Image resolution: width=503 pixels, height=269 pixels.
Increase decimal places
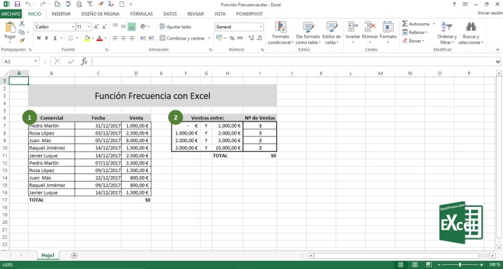(251, 38)
